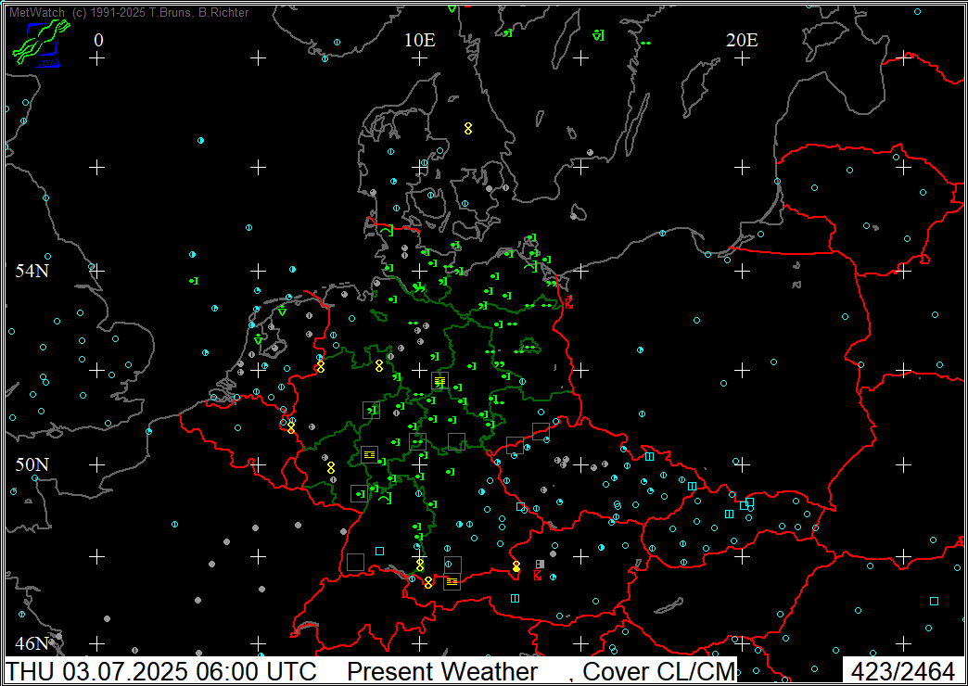Click the isolated green rain symbol in the North Sea
Viewport: 968px width, 686px height.
193,281
